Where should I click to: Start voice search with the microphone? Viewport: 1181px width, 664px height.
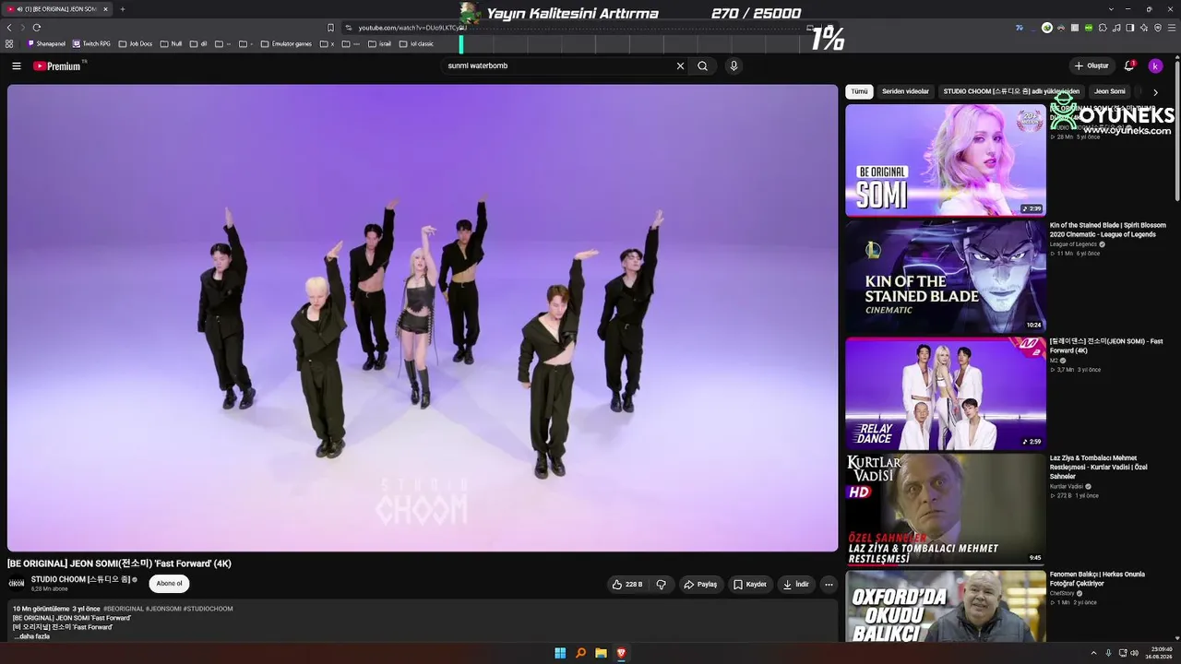734,66
